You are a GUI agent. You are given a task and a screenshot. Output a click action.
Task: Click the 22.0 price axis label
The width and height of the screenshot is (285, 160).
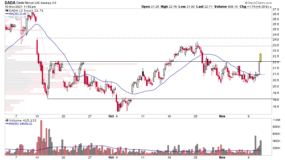pyautogui.click(x=276, y=62)
